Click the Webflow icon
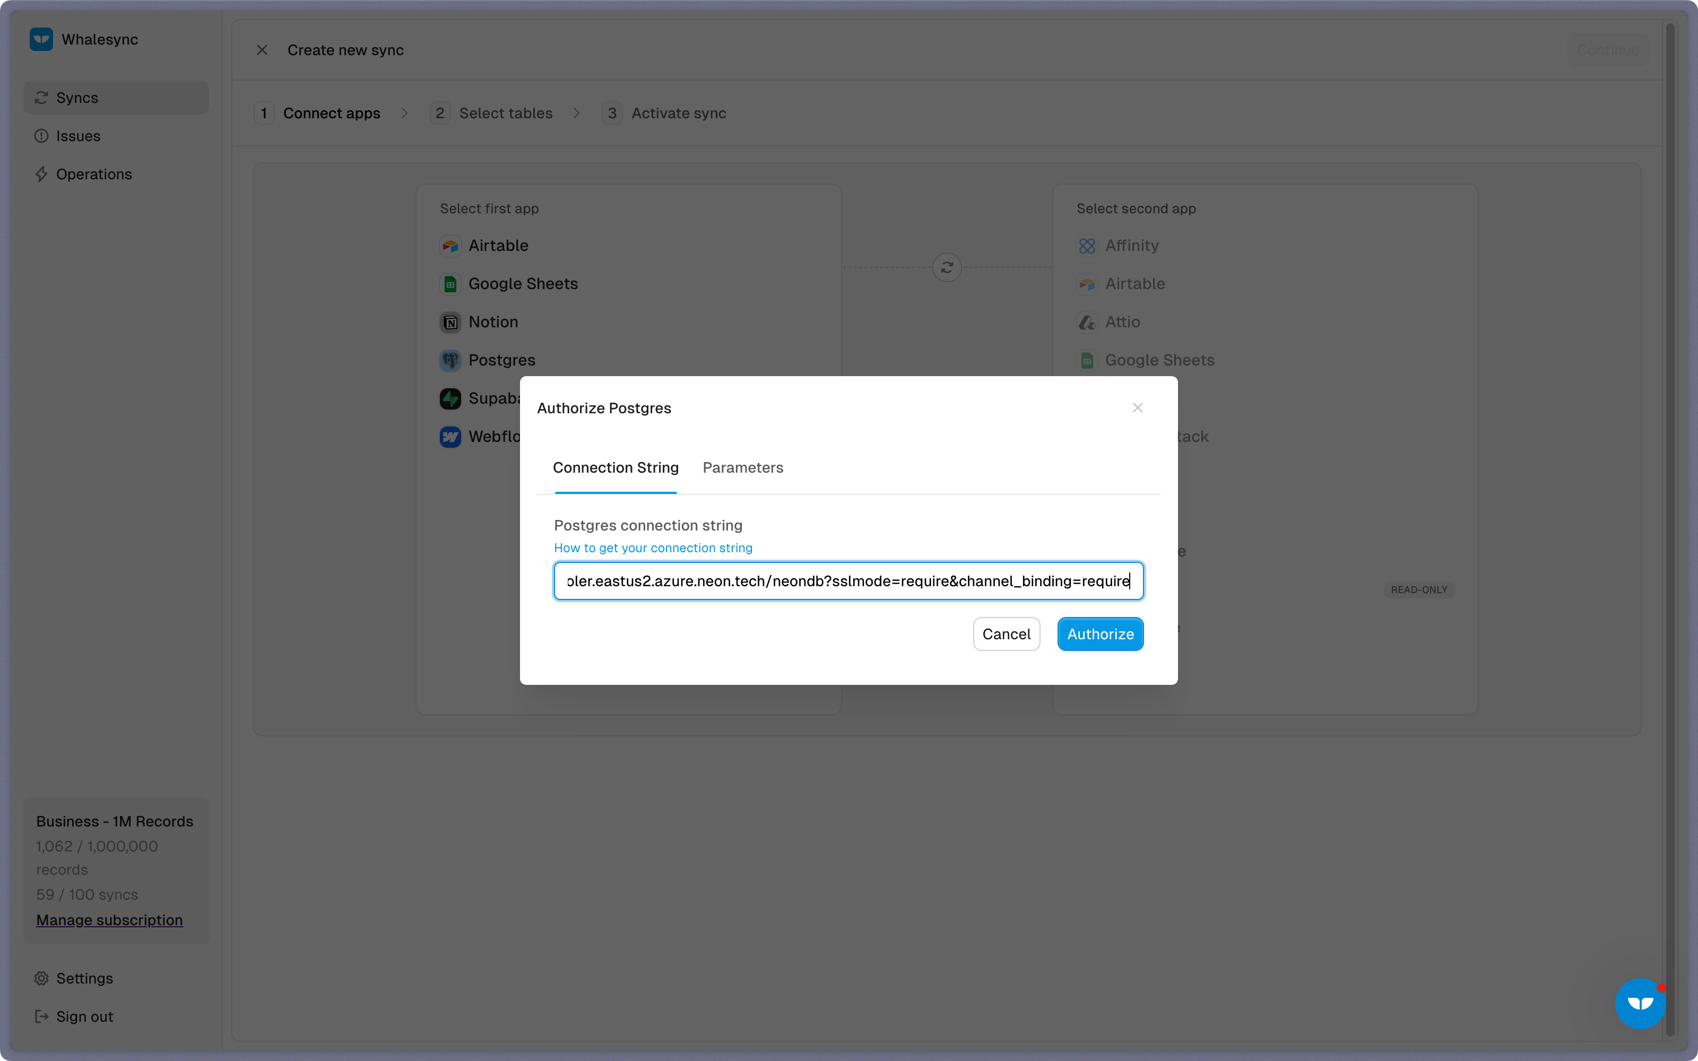This screenshot has height=1061, width=1698. (x=451, y=437)
